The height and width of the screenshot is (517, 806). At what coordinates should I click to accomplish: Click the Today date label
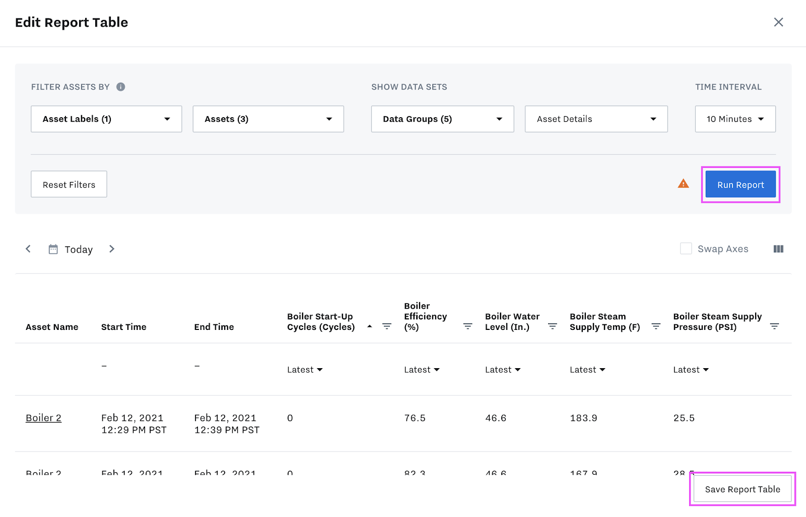79,249
